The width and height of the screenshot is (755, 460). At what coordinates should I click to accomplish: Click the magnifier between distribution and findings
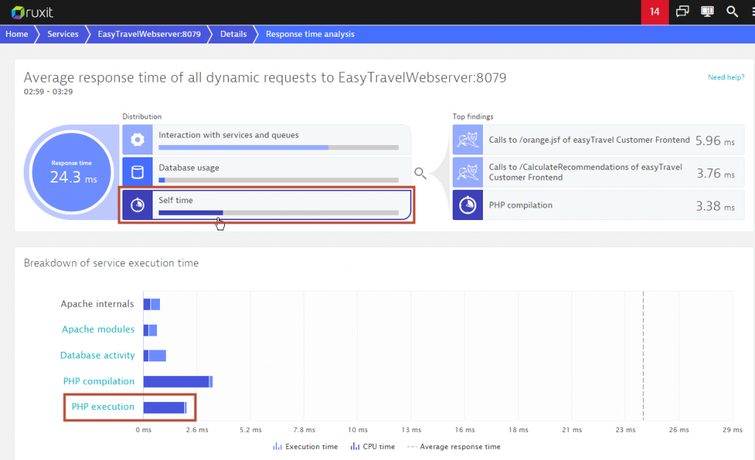click(420, 173)
